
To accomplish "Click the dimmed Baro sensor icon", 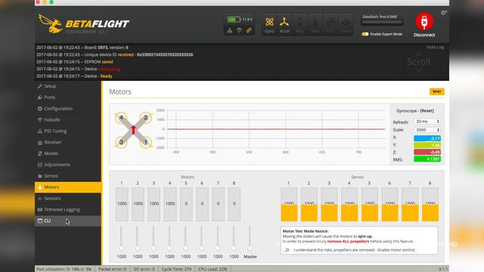I will [x=315, y=24].
